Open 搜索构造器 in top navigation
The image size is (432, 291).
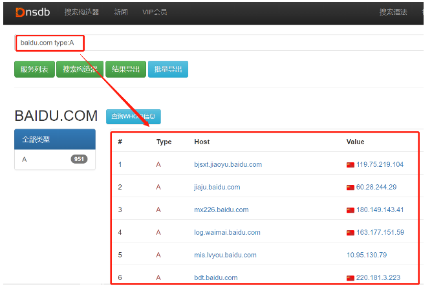[81, 12]
